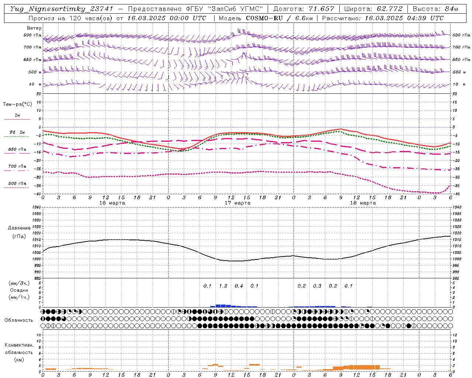Click the 17 марта date label

tap(238, 203)
